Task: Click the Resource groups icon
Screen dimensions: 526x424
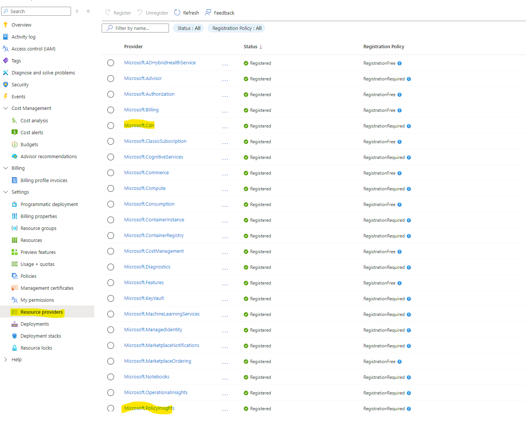Action: (x=15, y=228)
